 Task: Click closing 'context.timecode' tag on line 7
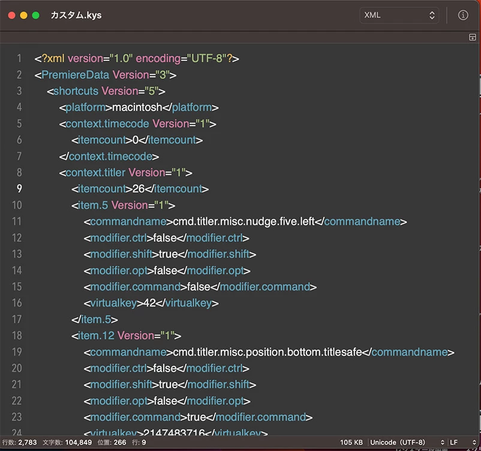point(109,156)
